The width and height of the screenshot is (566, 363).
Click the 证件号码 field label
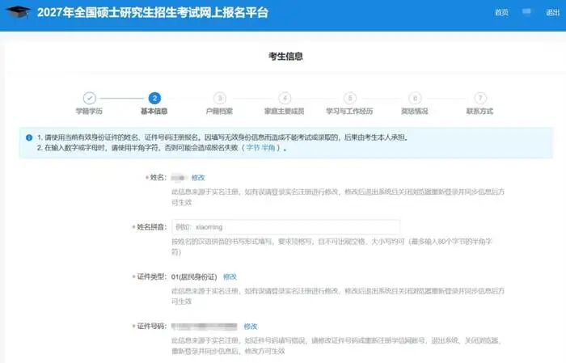[x=151, y=326]
